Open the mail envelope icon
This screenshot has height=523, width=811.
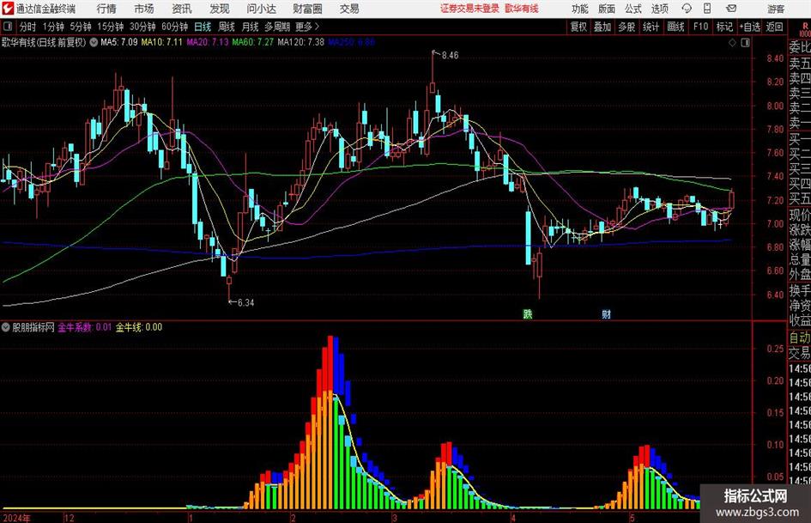731,9
